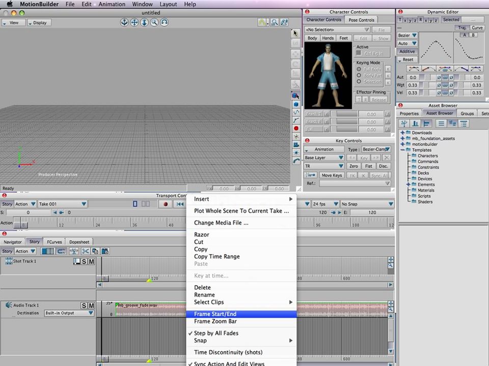Activate the dolly up-down arrow viewer icon

pos(144,22)
